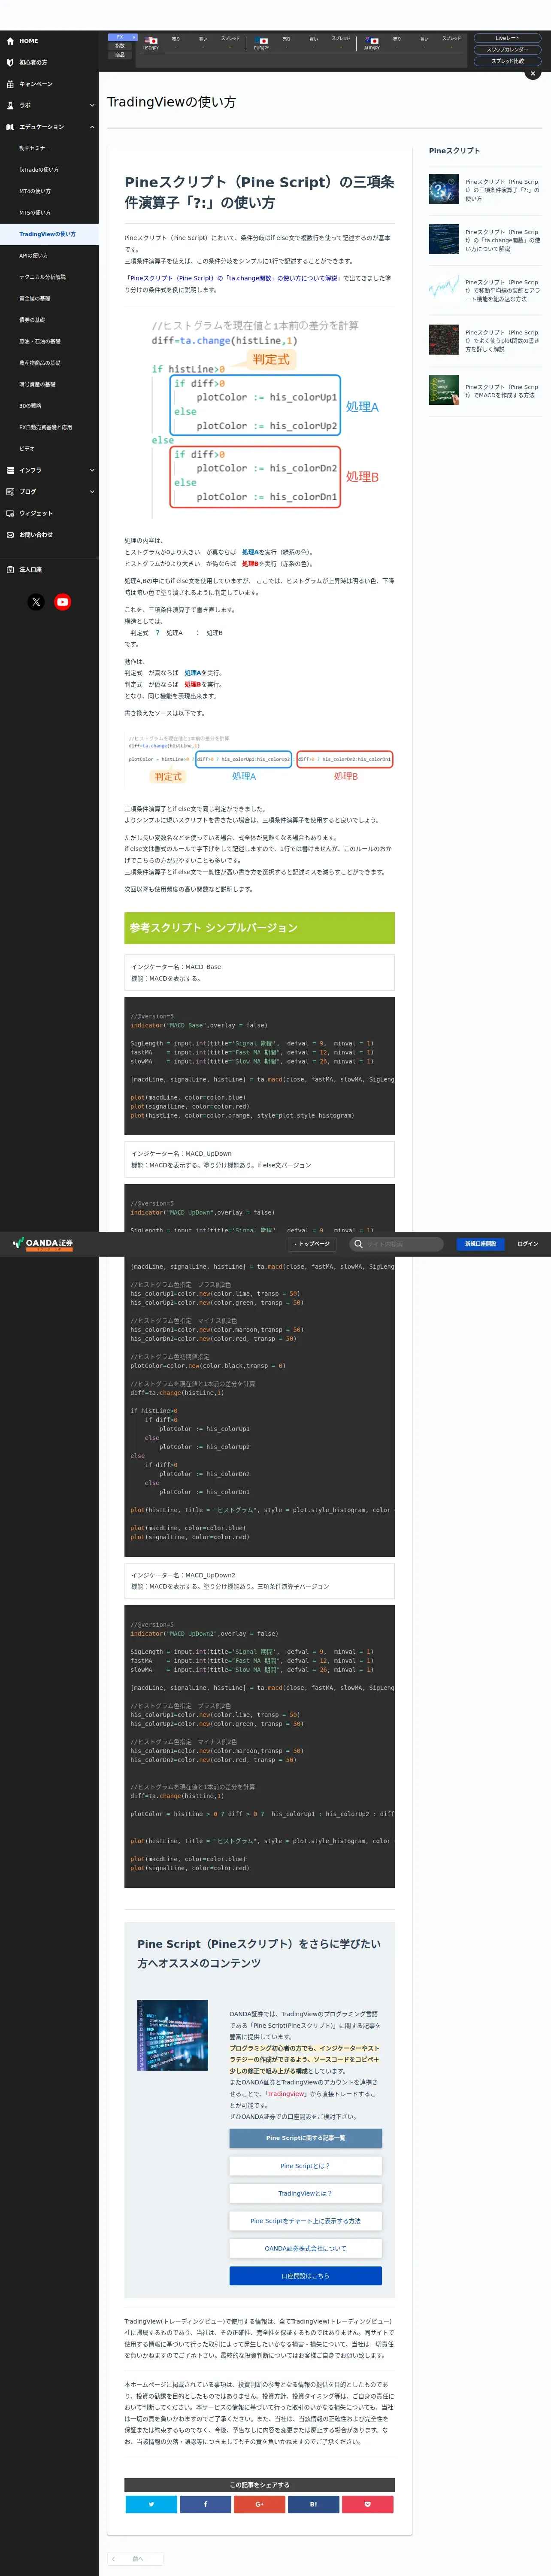Viewport: 551px width, 2576px height.
Task: Open 動画セミナー in sidebar menu
Action: (49, 148)
